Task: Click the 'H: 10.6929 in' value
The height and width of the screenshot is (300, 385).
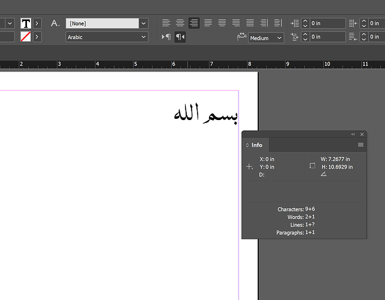Action: click(337, 167)
